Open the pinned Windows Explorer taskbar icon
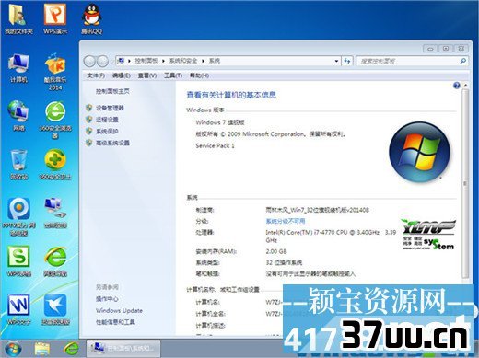Image resolution: width=479 pixels, height=358 pixels. pyautogui.click(x=42, y=349)
